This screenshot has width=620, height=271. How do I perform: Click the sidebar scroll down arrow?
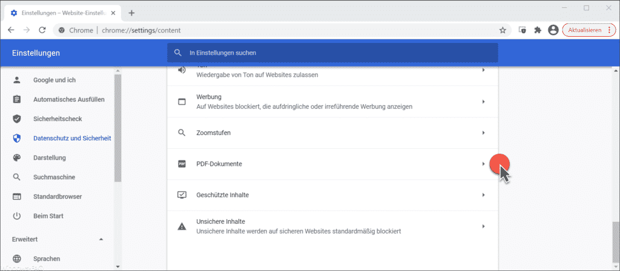[117, 267]
